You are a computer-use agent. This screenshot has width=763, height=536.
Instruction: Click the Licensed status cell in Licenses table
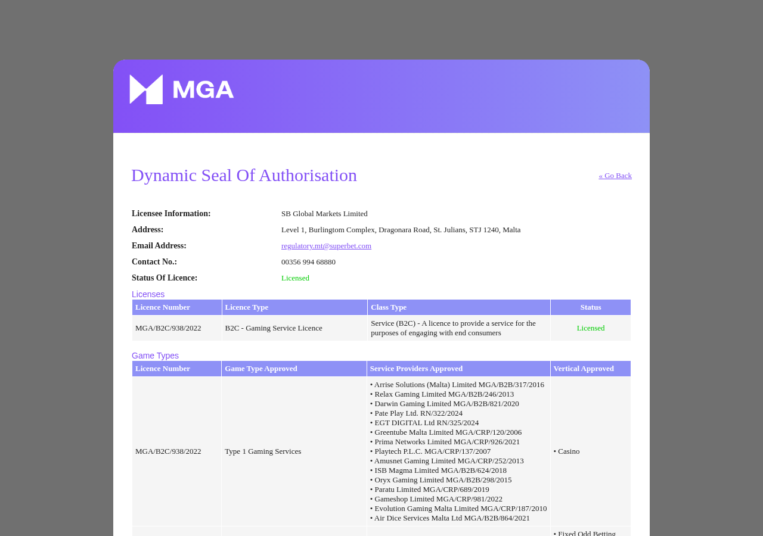coord(591,328)
